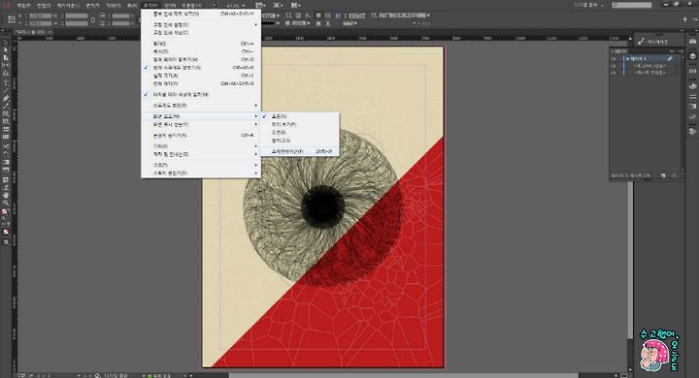Select the Gradient Feather tool
Viewport: 699px width, 378px height.
pyautogui.click(x=6, y=170)
